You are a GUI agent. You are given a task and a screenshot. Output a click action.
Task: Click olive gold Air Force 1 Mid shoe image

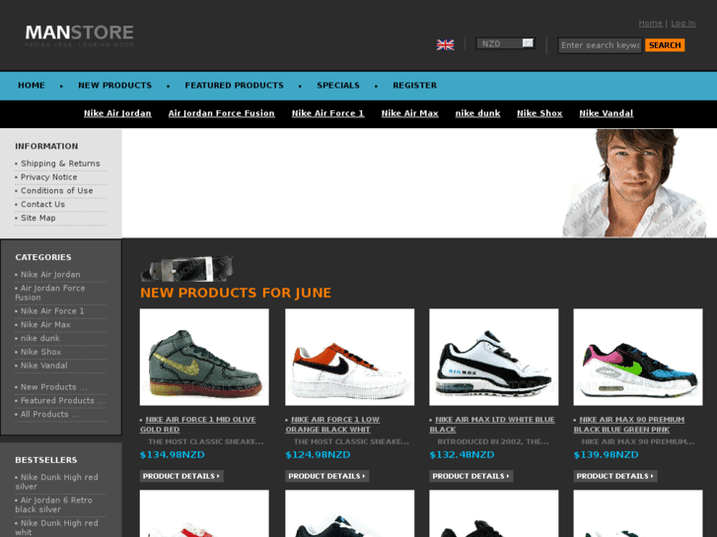pos(204,357)
